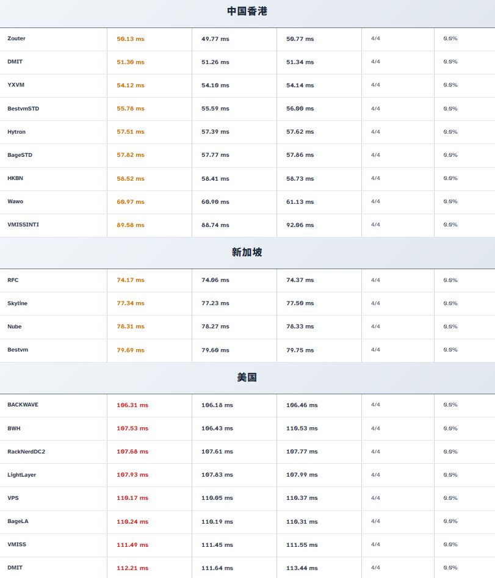The image size is (495, 578).
Task: Select the Zouter provider name
Action: (x=16, y=38)
